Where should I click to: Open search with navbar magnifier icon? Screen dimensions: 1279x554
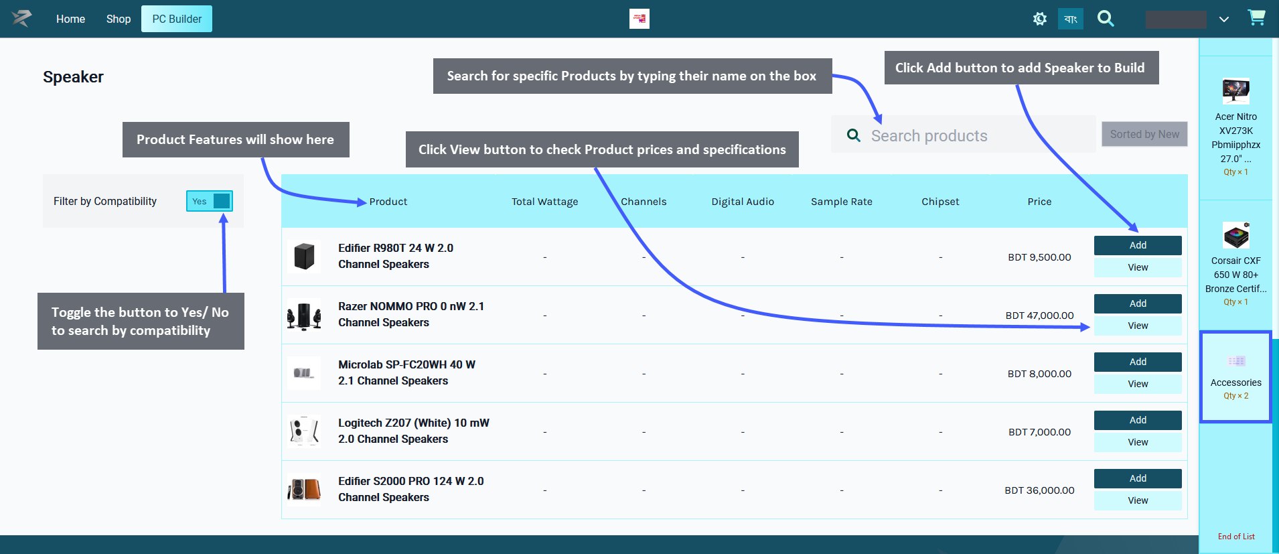(x=1106, y=19)
